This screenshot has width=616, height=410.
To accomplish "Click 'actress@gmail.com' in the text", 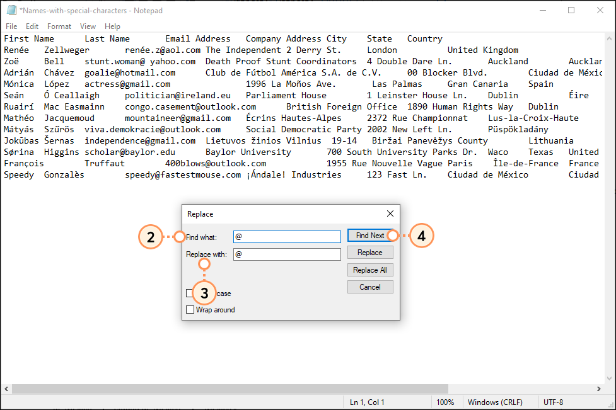I will pos(128,84).
